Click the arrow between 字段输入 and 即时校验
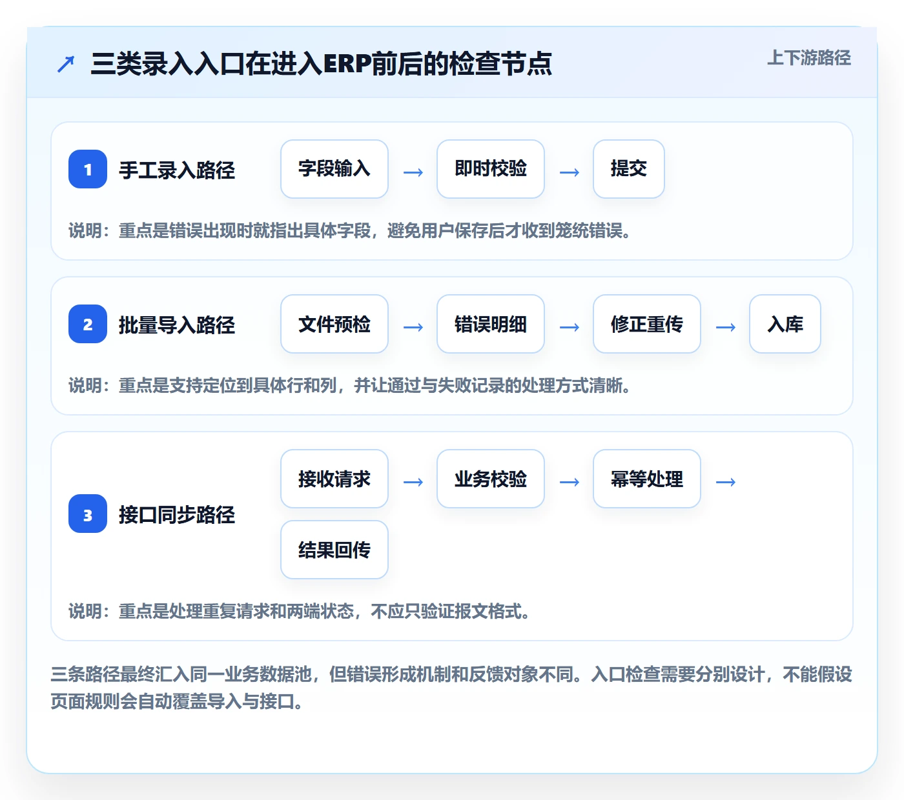Screen dimensions: 904x800 [x=413, y=172]
